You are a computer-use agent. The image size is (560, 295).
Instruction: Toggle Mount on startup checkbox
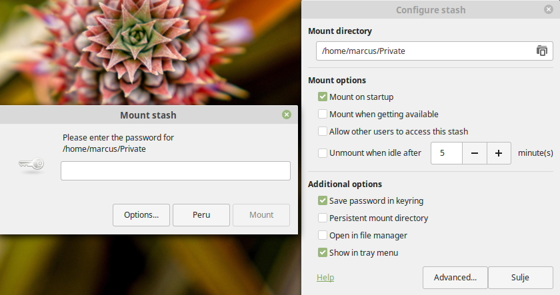[x=323, y=97]
